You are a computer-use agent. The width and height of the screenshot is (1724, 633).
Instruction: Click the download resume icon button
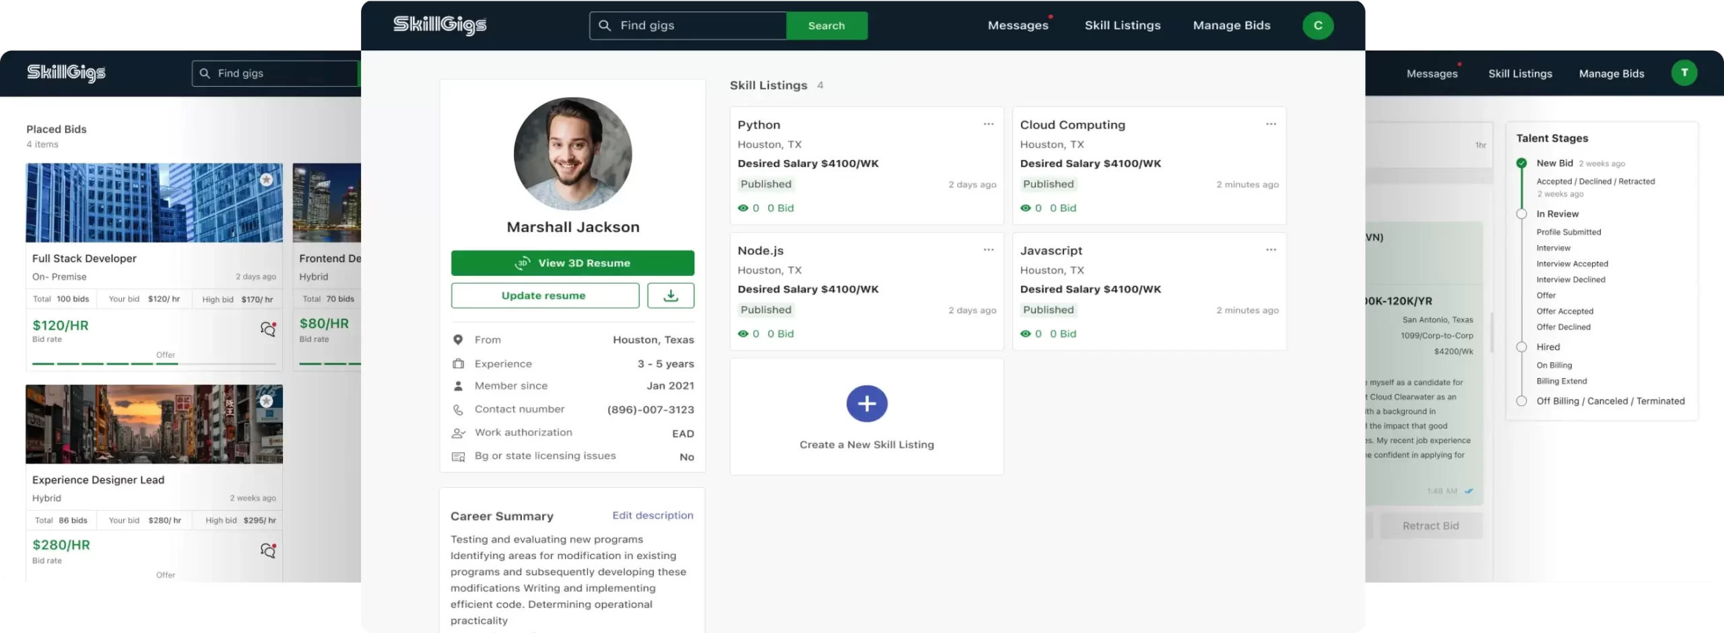(x=670, y=295)
